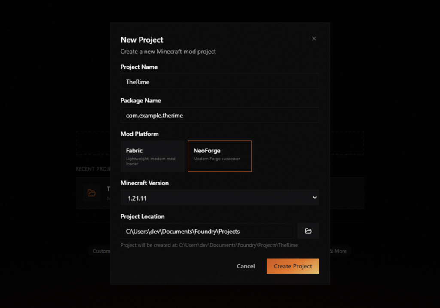440x308 pixels.
Task: Expand the version list showing 1.21.11
Action: click(220, 197)
